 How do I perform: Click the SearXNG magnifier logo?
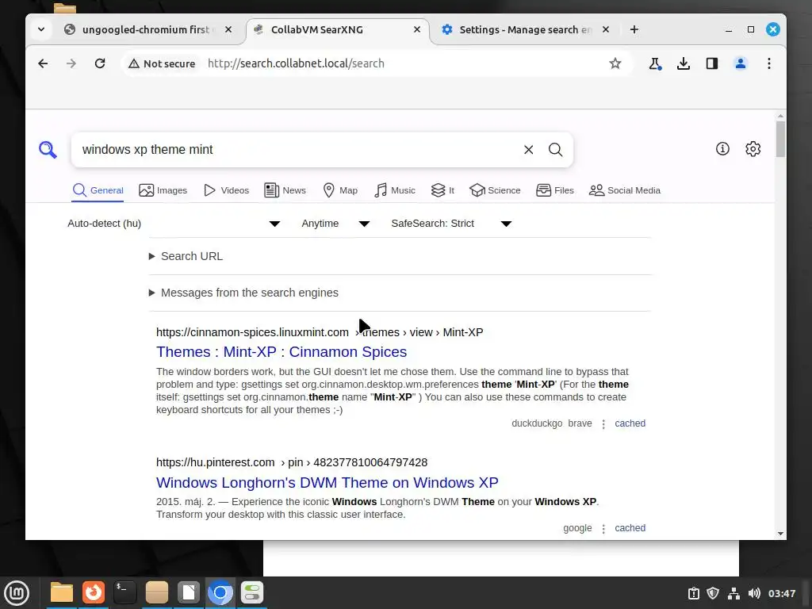point(48,150)
